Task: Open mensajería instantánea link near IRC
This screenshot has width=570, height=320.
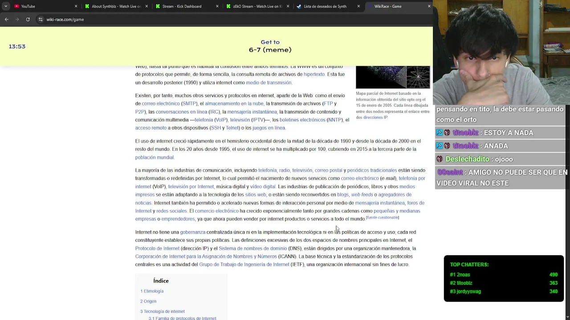Action: 252,112
